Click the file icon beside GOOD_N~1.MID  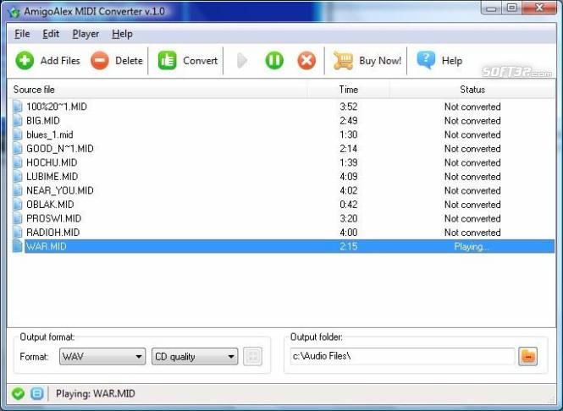point(18,149)
